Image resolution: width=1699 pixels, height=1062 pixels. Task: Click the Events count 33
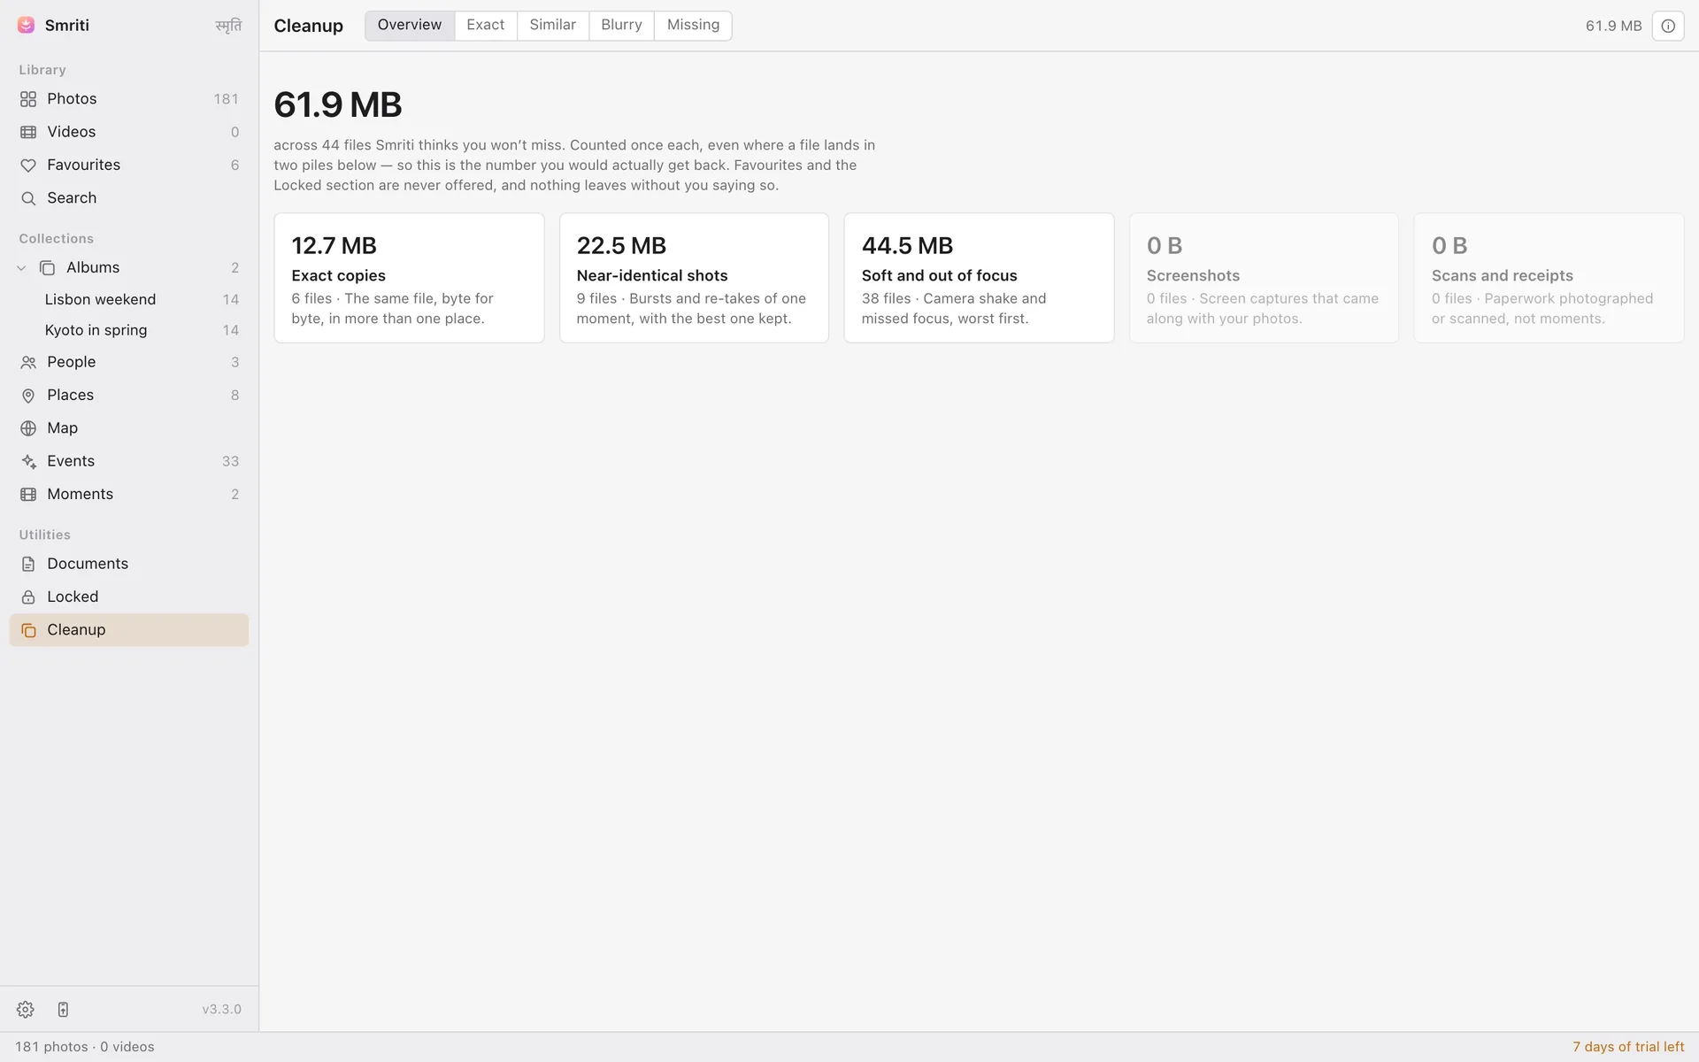tap(230, 462)
